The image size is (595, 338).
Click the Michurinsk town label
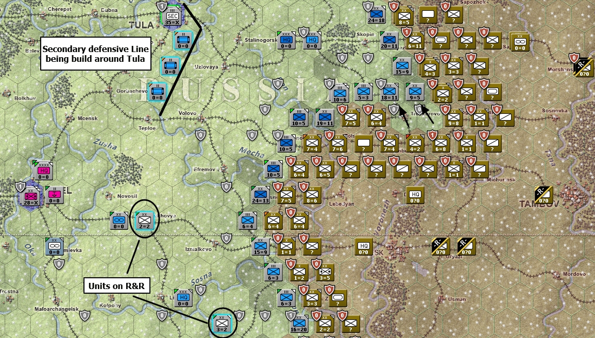coord(501,179)
